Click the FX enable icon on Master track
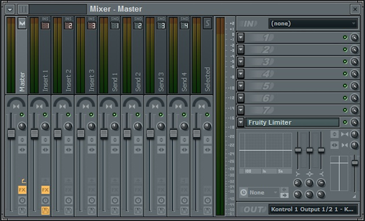 tap(22, 190)
